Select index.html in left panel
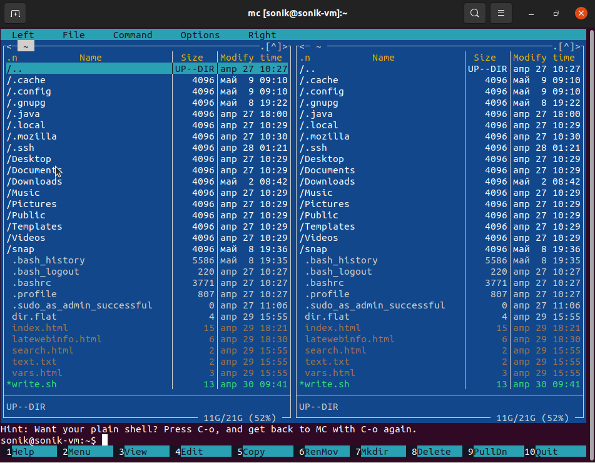Screen dimensions: 595x463 (40, 328)
